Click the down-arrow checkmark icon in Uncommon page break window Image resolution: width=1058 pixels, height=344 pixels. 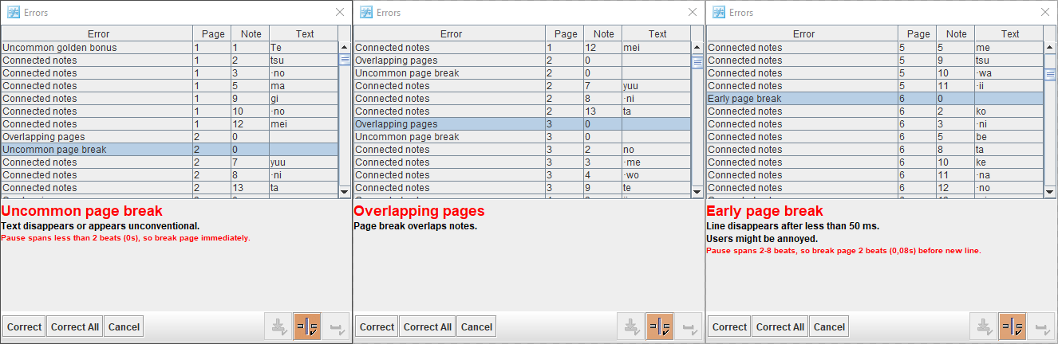pyautogui.click(x=278, y=326)
